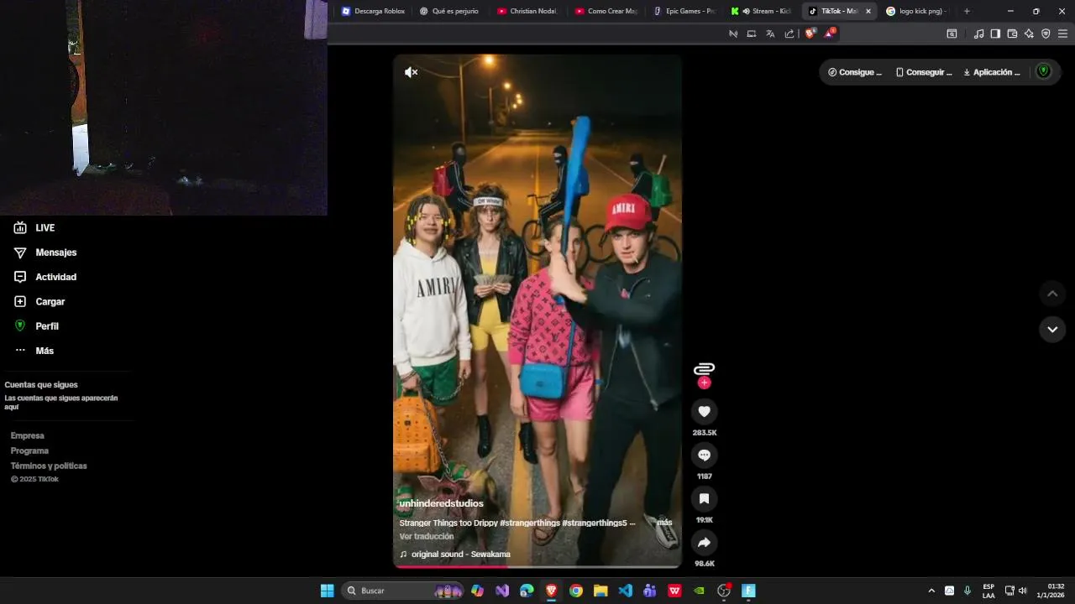Switch to the Descarga Roblox tab
The image size is (1075, 604).
click(373, 11)
